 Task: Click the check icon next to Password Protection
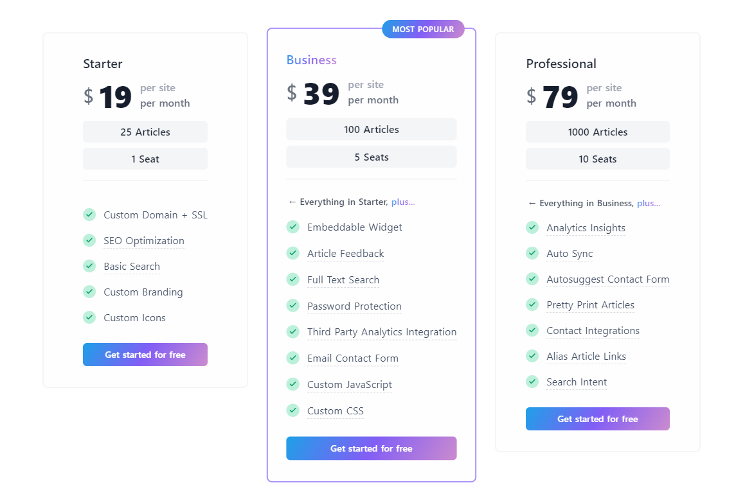(293, 306)
